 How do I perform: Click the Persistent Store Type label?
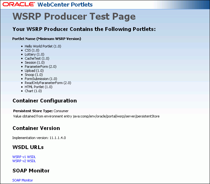point(33,111)
